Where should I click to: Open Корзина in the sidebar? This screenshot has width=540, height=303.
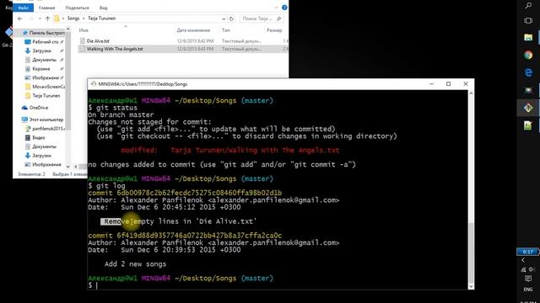[x=41, y=69]
